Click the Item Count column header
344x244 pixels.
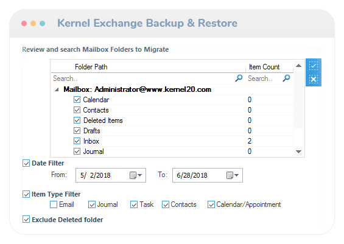tap(269, 67)
